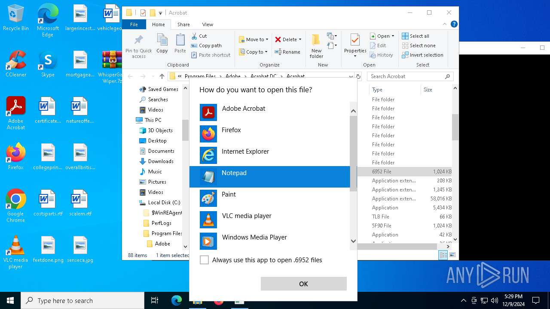Launch CCleaner from the desktop

16,64
